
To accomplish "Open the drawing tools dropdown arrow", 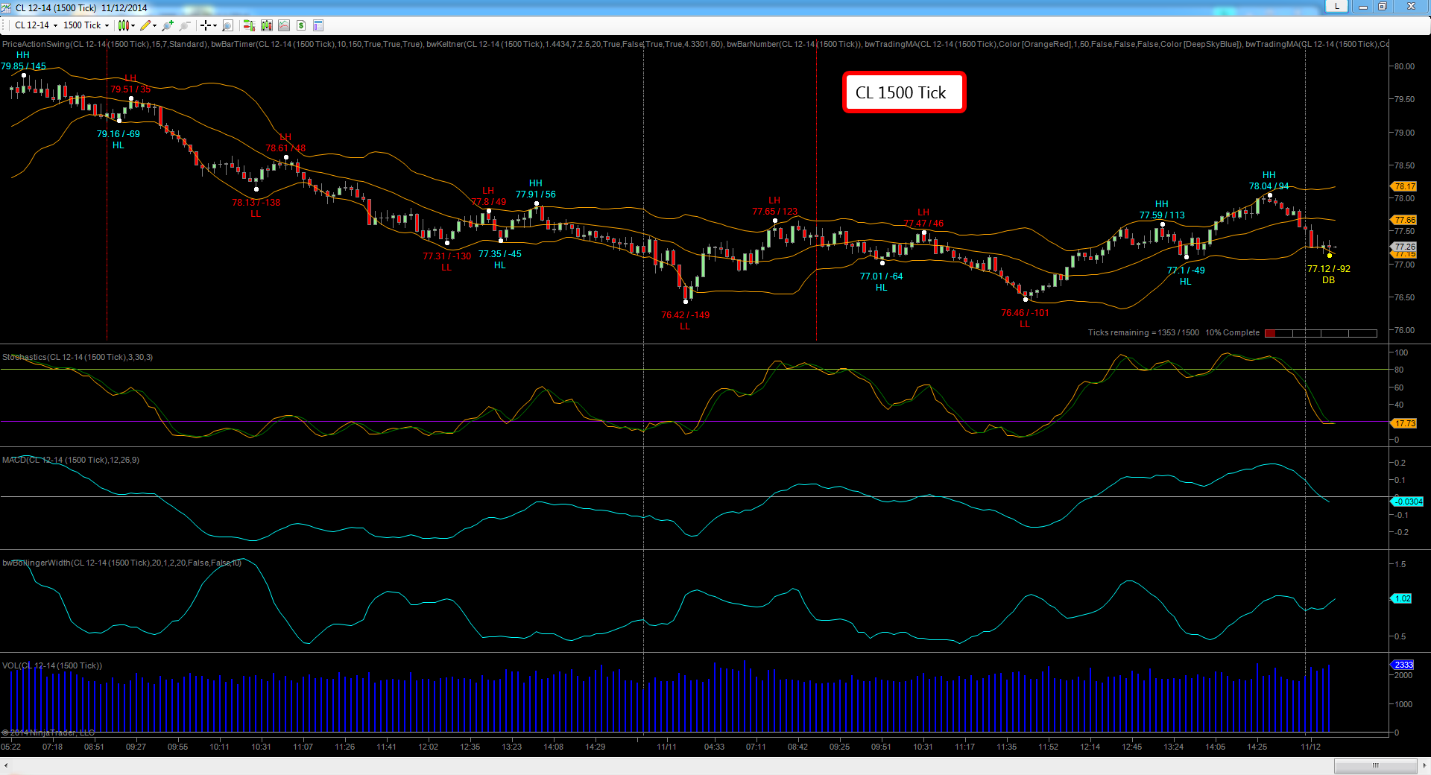I will pos(154,25).
